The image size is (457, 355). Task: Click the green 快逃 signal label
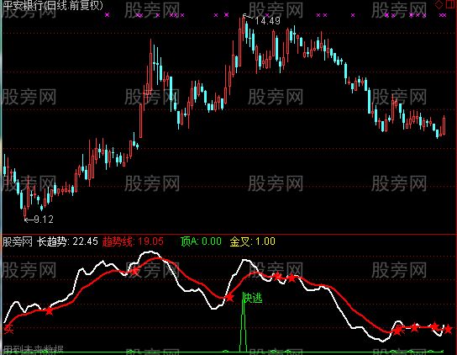(253, 299)
